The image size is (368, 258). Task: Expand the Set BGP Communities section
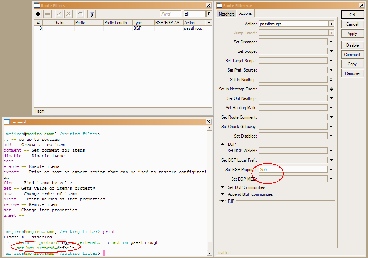pos(222,187)
